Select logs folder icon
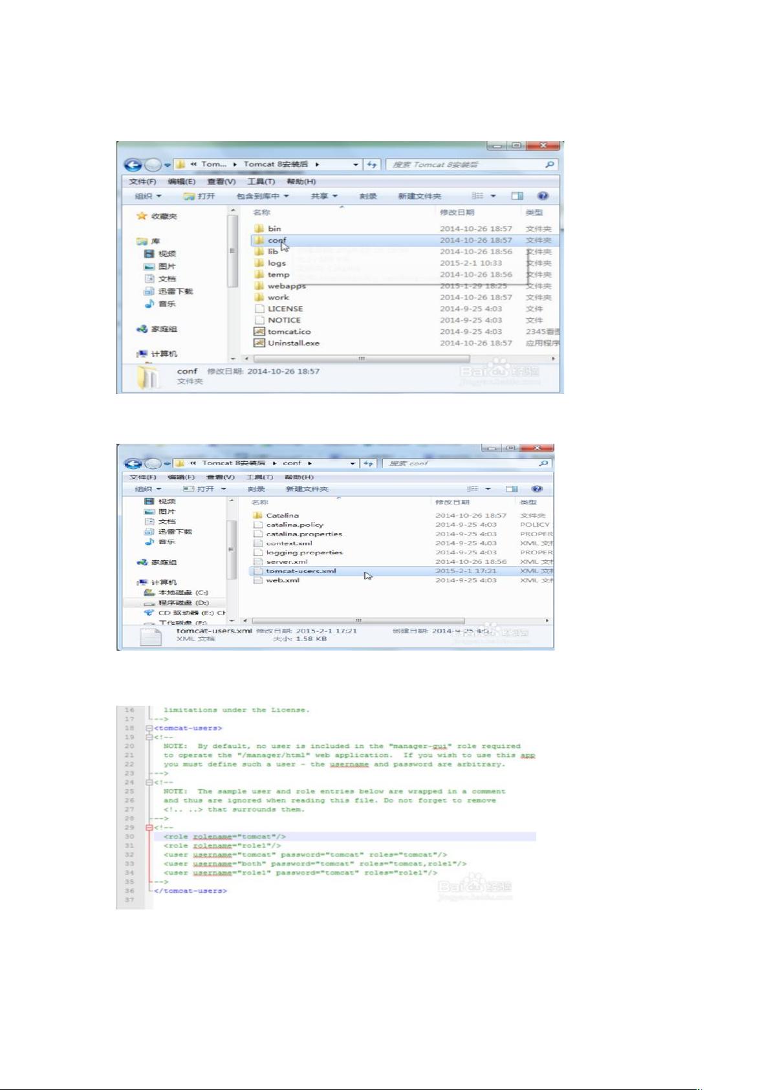Viewport: 771px width, 1090px height. (x=259, y=263)
